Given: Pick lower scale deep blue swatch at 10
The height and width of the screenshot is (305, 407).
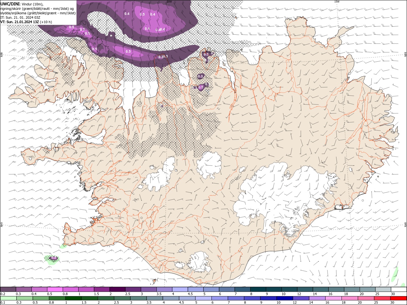Looking at the screenshot, I should pos(284,298).
